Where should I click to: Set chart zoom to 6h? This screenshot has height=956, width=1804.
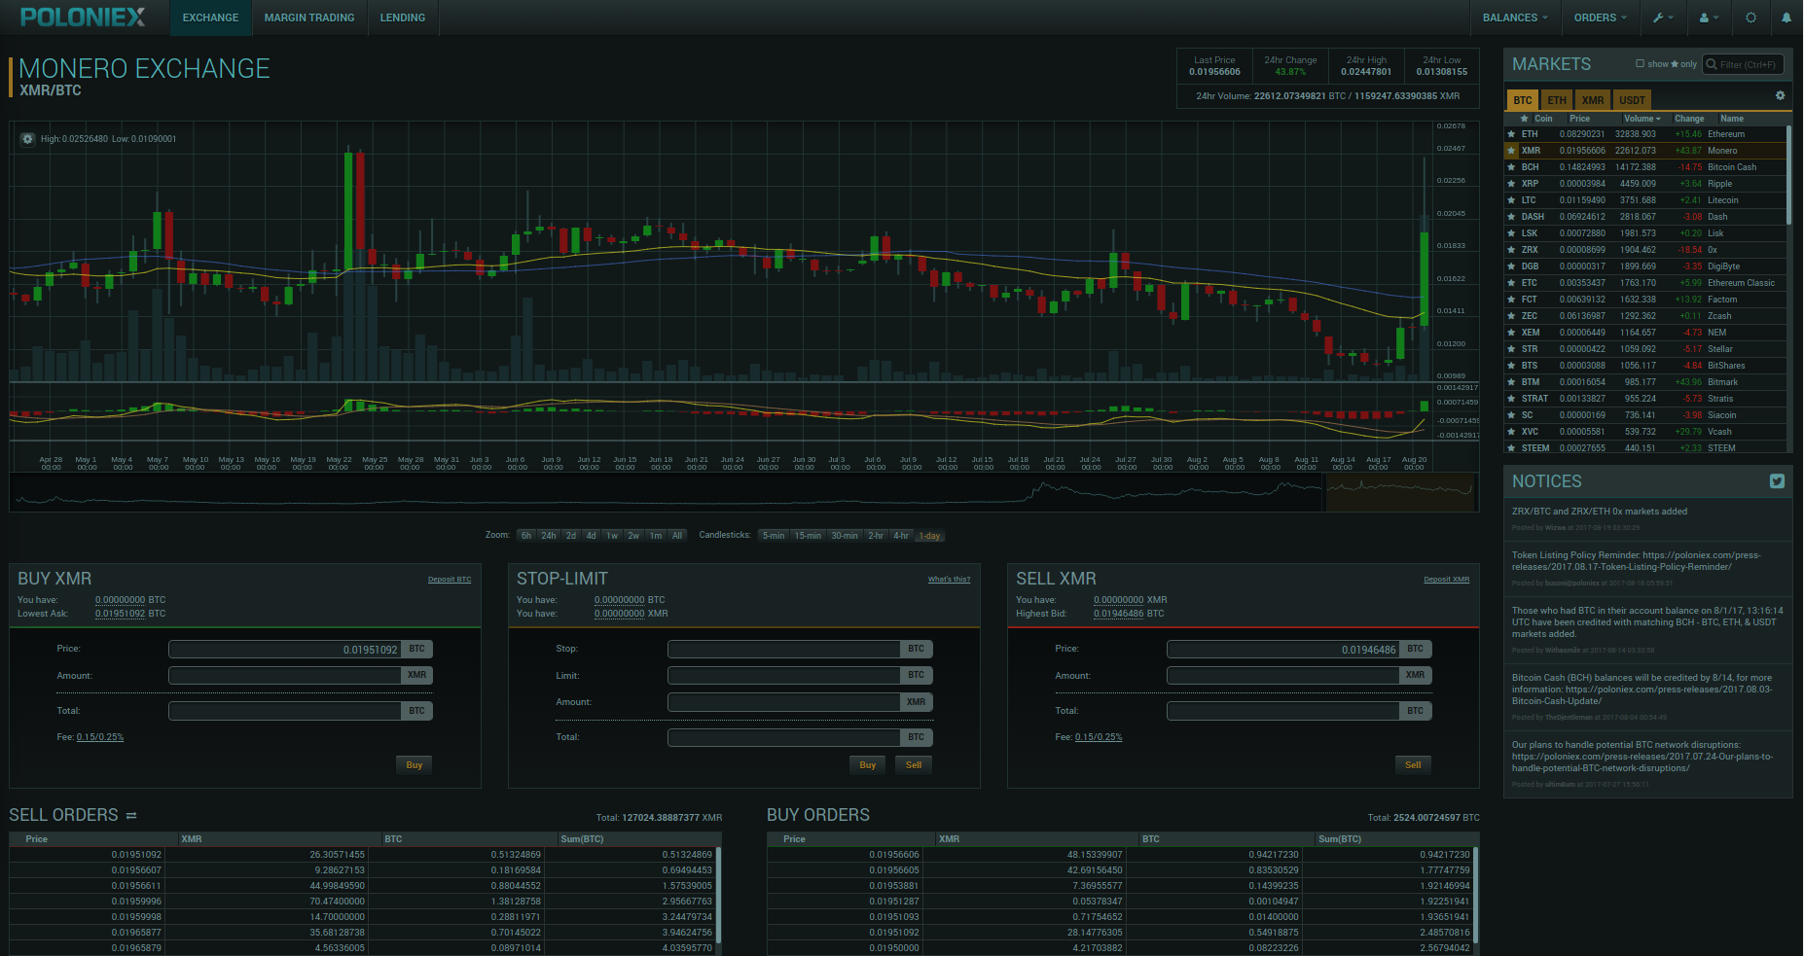pyautogui.click(x=526, y=536)
